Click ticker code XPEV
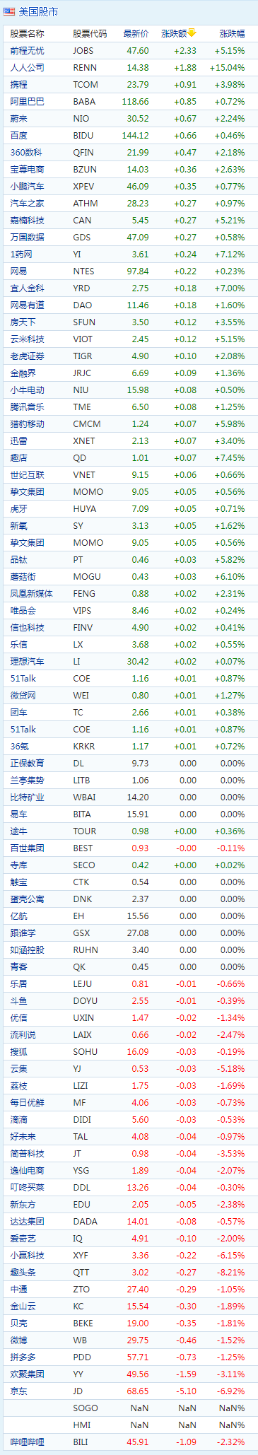Image resolution: width=258 pixels, height=1455 pixels. click(x=84, y=186)
